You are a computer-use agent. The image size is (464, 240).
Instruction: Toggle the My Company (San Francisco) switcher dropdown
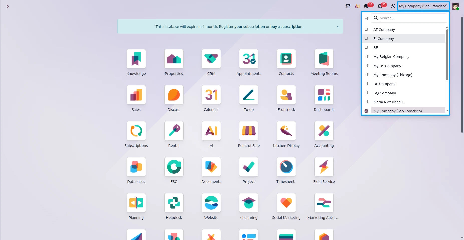coord(423,6)
